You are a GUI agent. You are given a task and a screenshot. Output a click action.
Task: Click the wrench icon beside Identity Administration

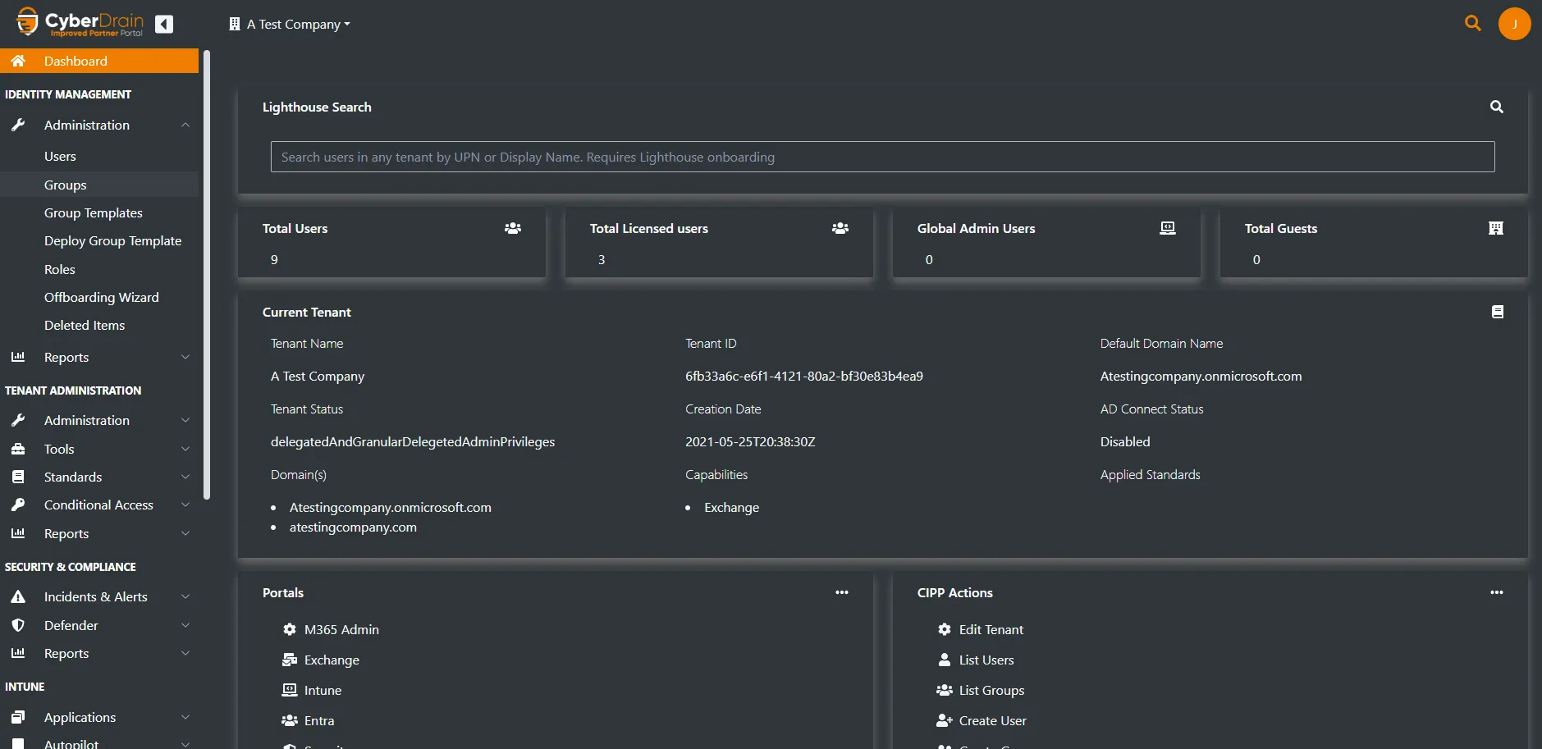click(18, 125)
